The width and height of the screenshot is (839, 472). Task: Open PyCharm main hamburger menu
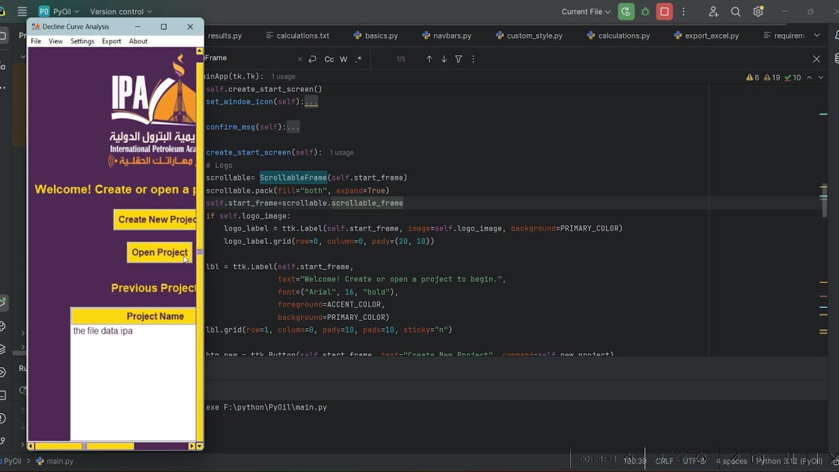pos(22,11)
